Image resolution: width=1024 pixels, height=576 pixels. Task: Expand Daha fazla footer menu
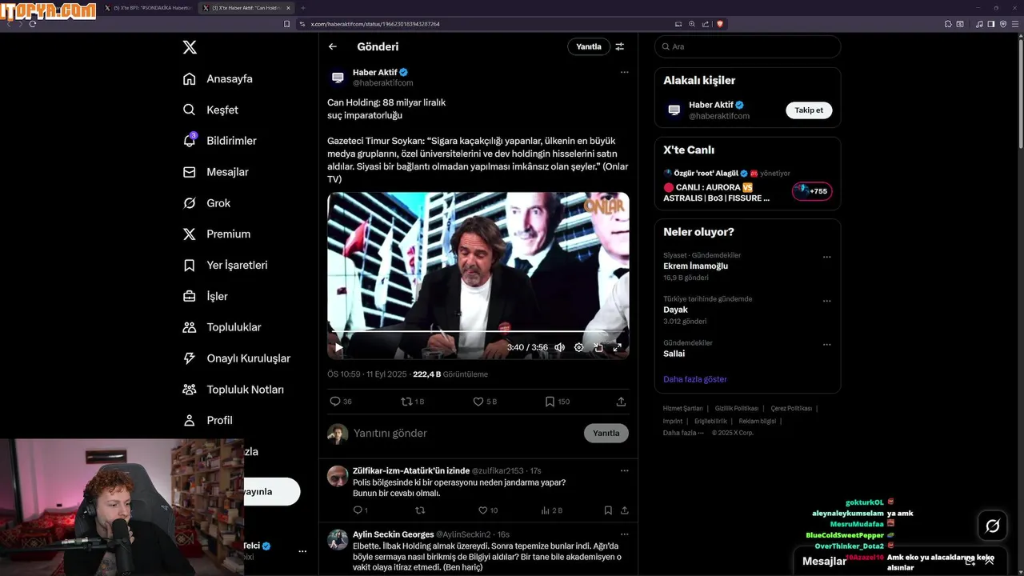tap(683, 433)
